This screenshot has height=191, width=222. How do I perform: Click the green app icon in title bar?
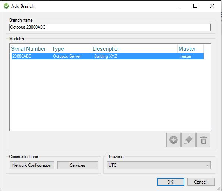[x=6, y=6]
